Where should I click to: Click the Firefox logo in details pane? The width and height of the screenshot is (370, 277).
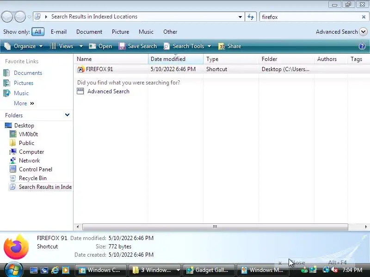[16, 247]
